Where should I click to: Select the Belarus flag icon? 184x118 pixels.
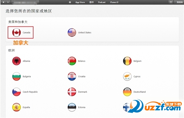pos(72,61)
